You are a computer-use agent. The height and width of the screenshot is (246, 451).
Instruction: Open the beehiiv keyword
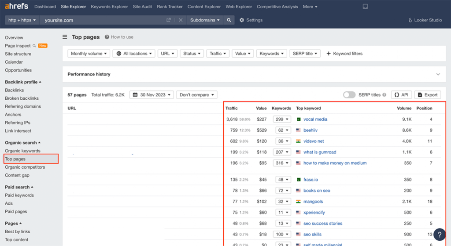[x=311, y=130]
